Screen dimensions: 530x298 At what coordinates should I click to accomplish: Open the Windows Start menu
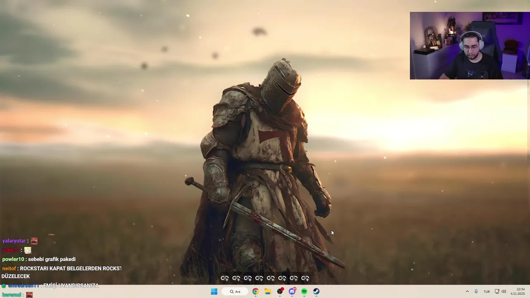pos(214,291)
